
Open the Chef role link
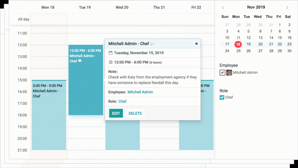pos(122,101)
